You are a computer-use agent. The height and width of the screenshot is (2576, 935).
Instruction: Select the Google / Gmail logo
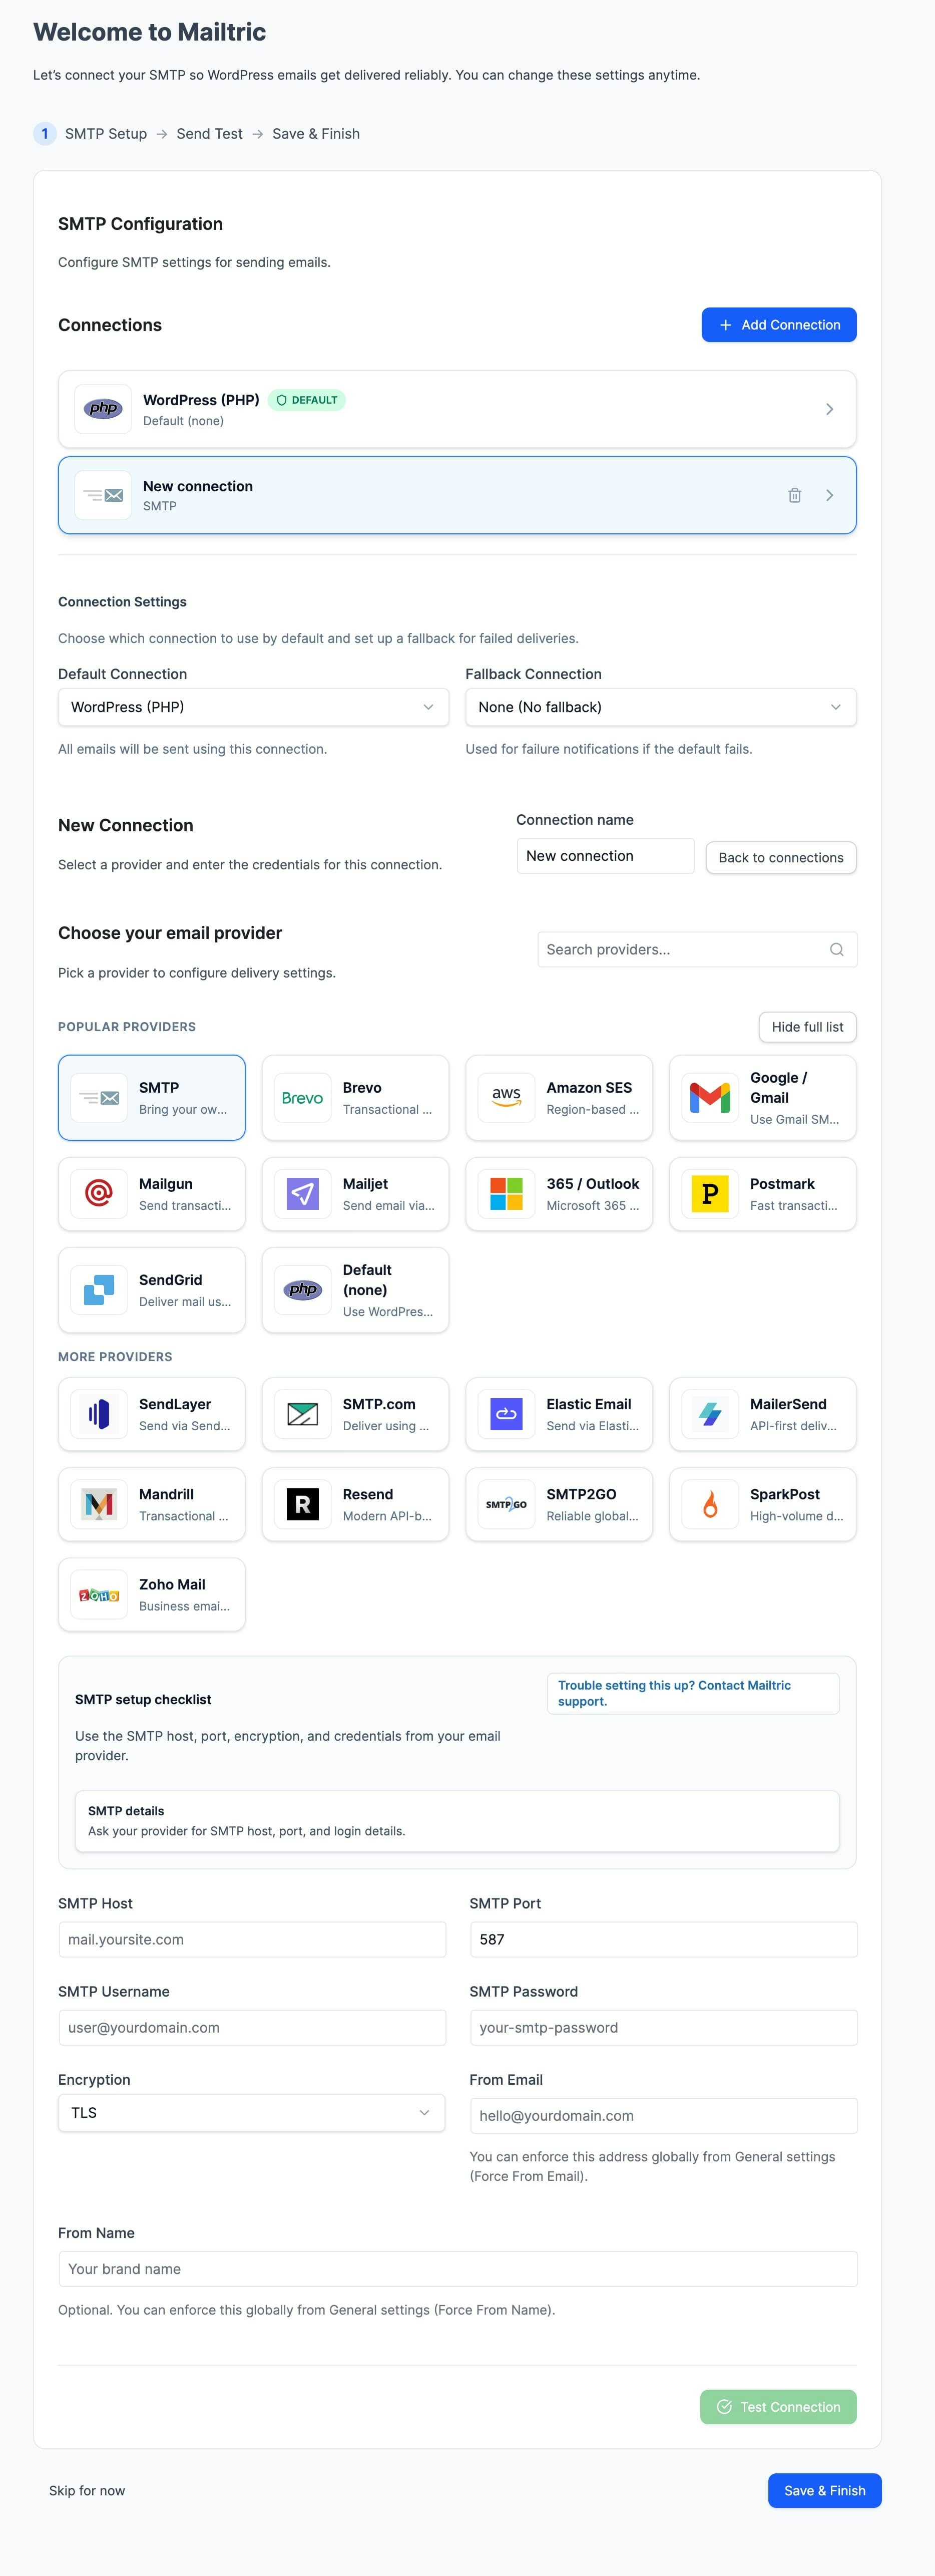pyautogui.click(x=710, y=1098)
